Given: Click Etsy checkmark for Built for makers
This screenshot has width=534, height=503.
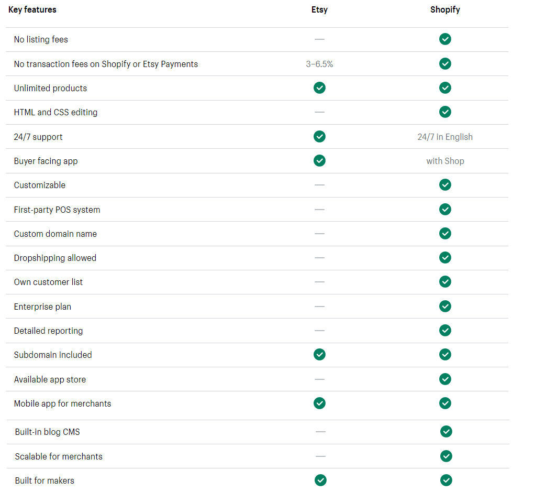Looking at the screenshot, I should [x=320, y=480].
